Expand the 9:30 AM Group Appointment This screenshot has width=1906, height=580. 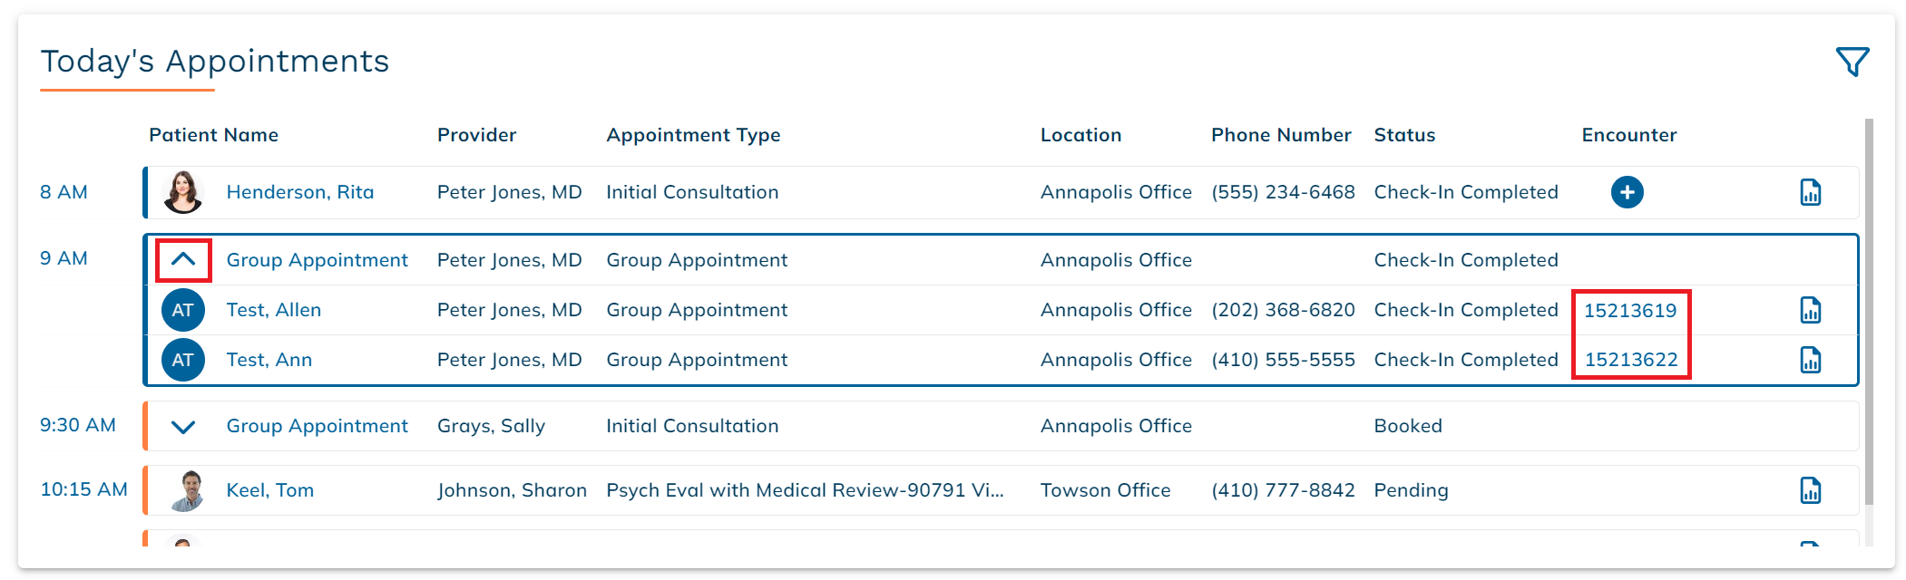[183, 427]
